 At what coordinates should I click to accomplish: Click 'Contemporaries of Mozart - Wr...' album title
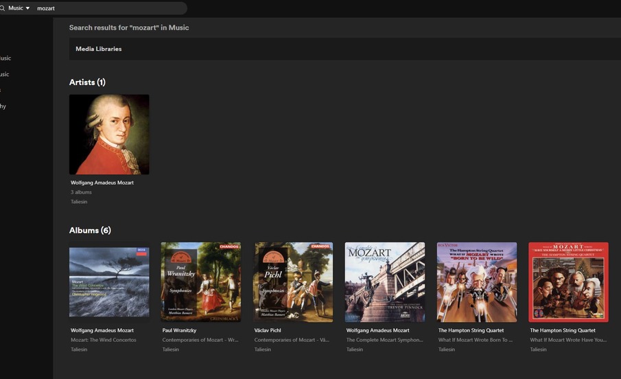[x=200, y=340]
